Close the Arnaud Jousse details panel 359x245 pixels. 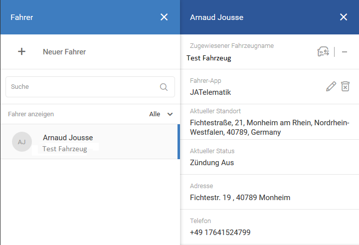point(343,17)
